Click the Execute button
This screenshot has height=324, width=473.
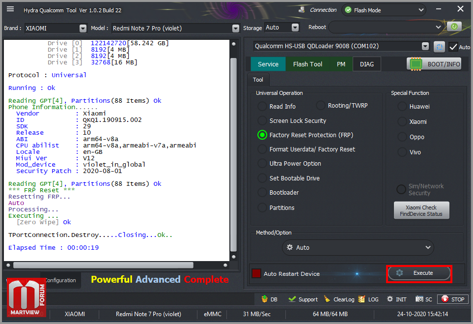click(418, 273)
